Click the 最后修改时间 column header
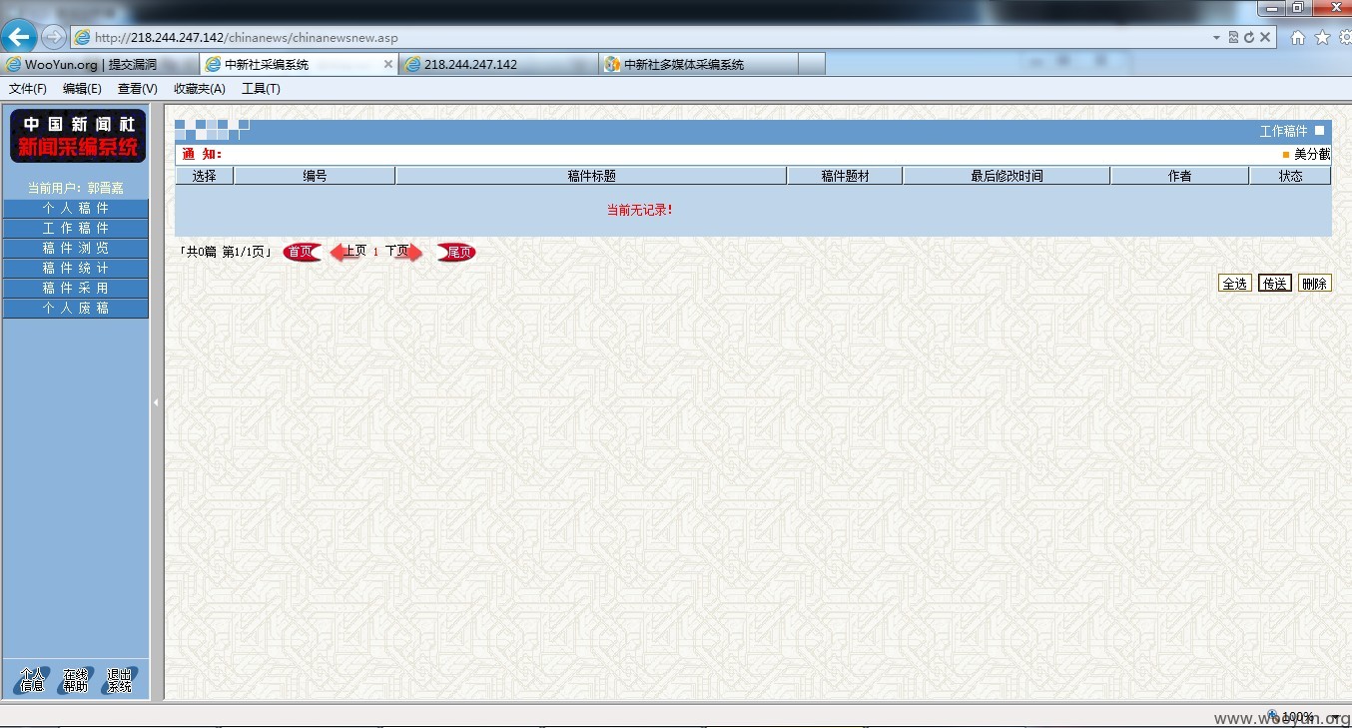The width and height of the screenshot is (1352, 728). click(x=1007, y=176)
